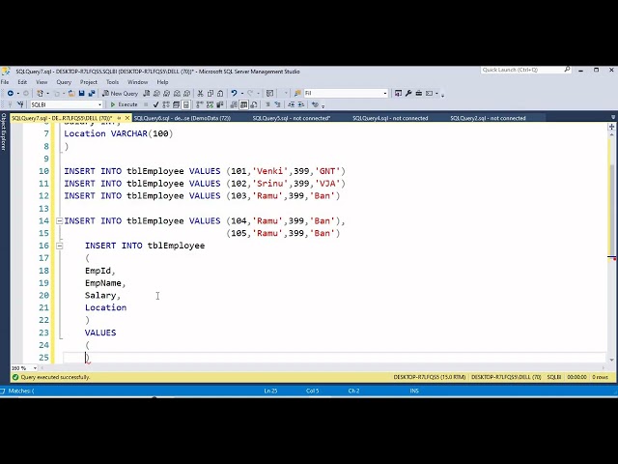
Task: Open the New Project dropdown arrow
Action: (x=47, y=94)
